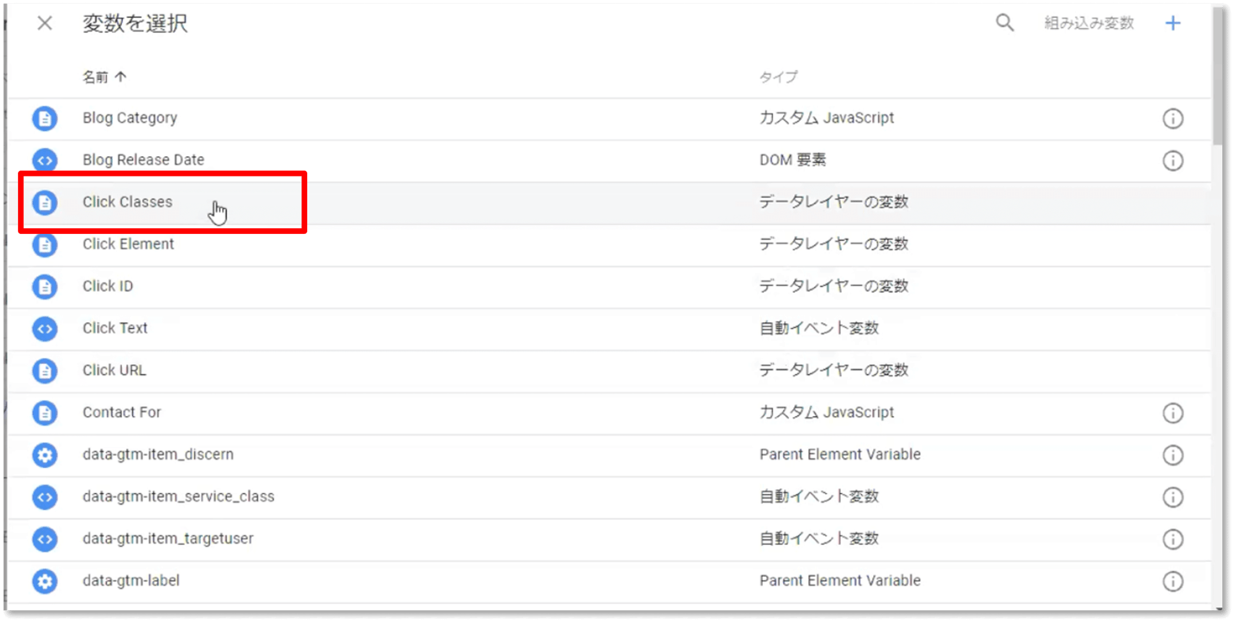
Task: Show info for data-gtm-item_service_class
Action: coord(1172,497)
